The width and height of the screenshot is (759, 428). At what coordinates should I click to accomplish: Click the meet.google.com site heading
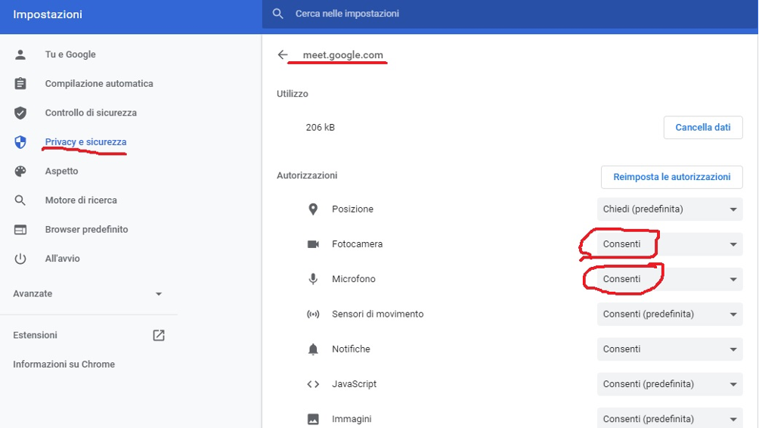click(x=342, y=55)
